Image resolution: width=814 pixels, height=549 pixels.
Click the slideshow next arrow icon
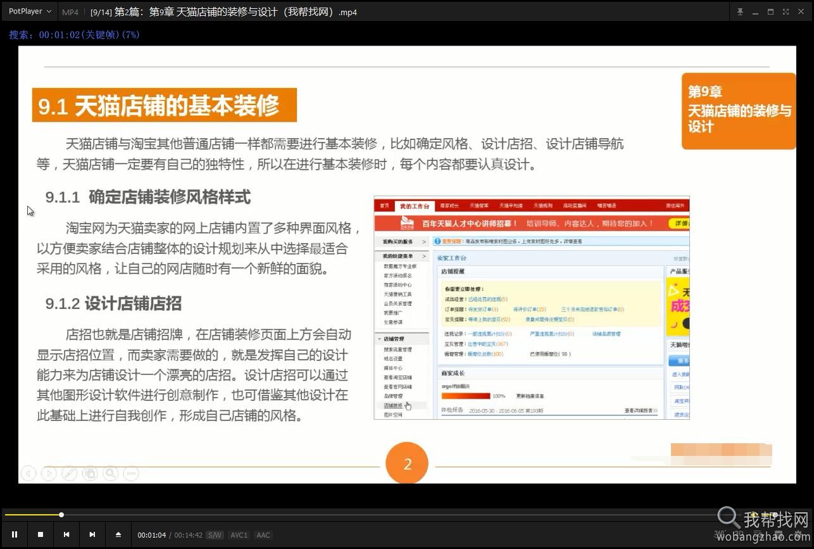[x=49, y=473]
